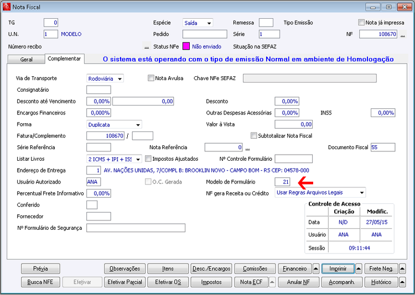The width and height of the screenshot is (415, 295).
Task: Open the Histórico button
Action: (381, 282)
